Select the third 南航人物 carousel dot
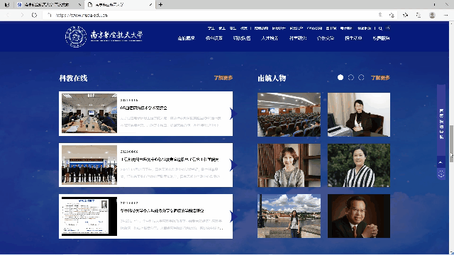Image resolution: width=454 pixels, height=255 pixels. click(361, 77)
